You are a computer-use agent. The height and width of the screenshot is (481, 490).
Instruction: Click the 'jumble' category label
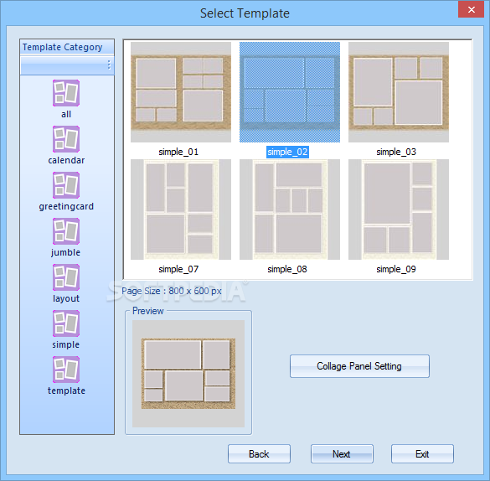tap(65, 252)
